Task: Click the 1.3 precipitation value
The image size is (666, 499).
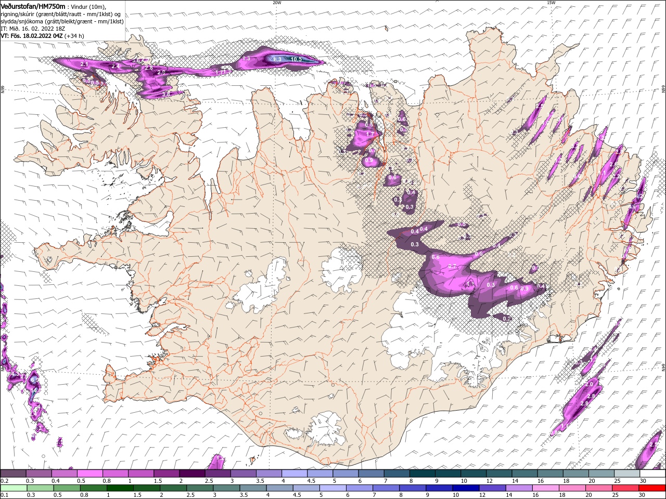Action: point(247,59)
